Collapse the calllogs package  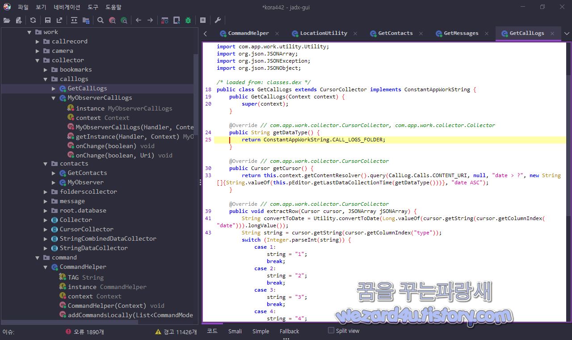tap(46, 79)
